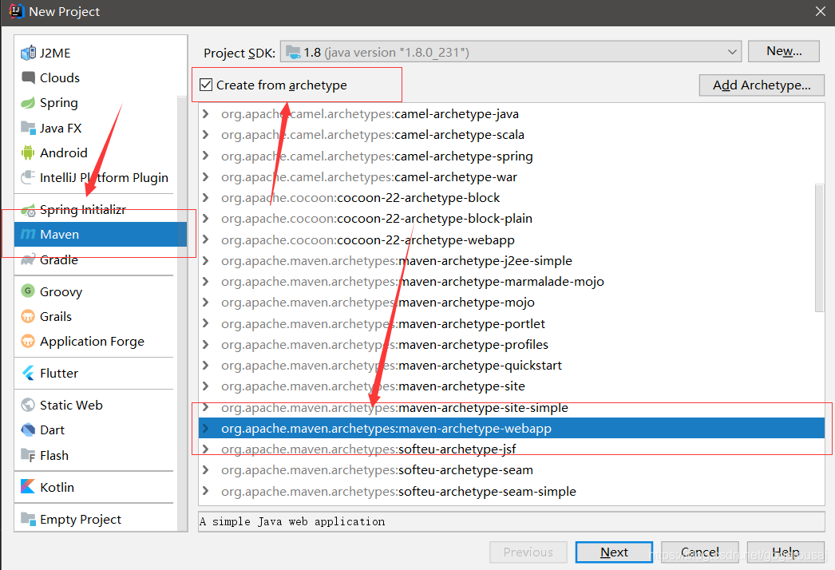Expand the camel-archetype-scala entry

(205, 135)
